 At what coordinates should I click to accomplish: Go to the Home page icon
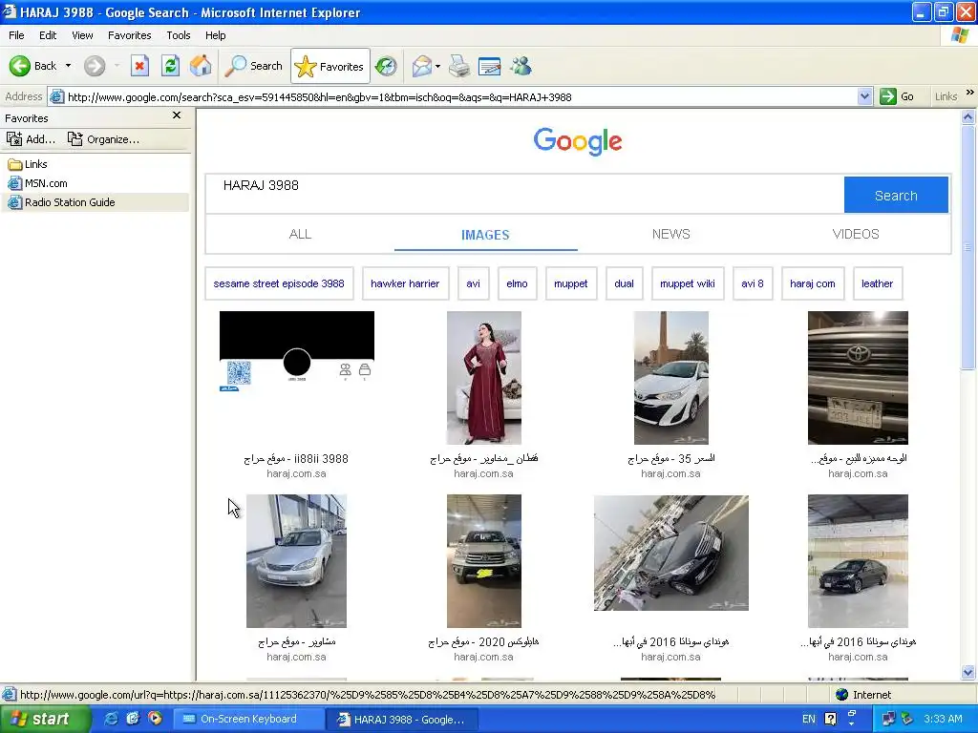[201, 66]
